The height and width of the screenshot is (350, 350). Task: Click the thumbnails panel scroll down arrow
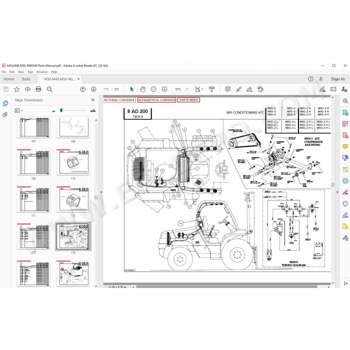(96, 286)
